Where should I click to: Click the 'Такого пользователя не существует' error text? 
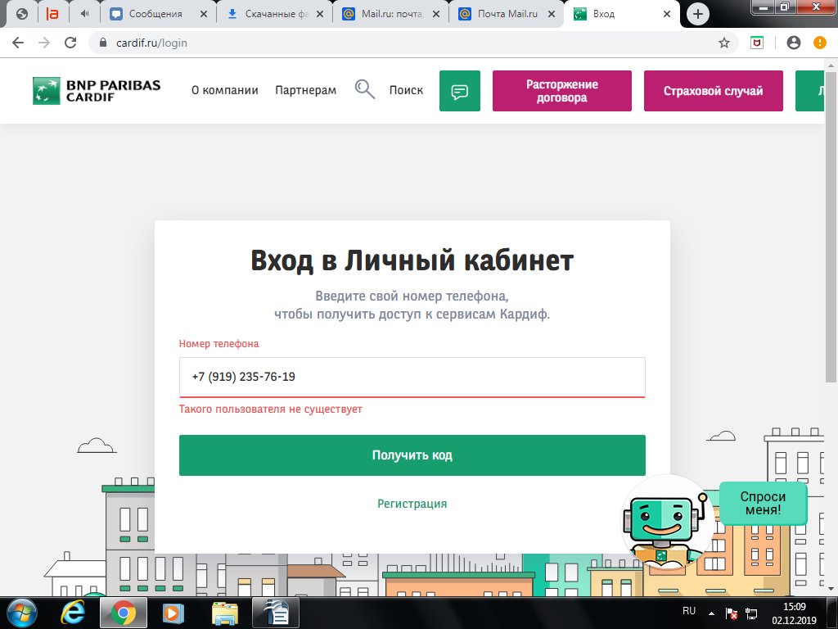click(x=270, y=410)
